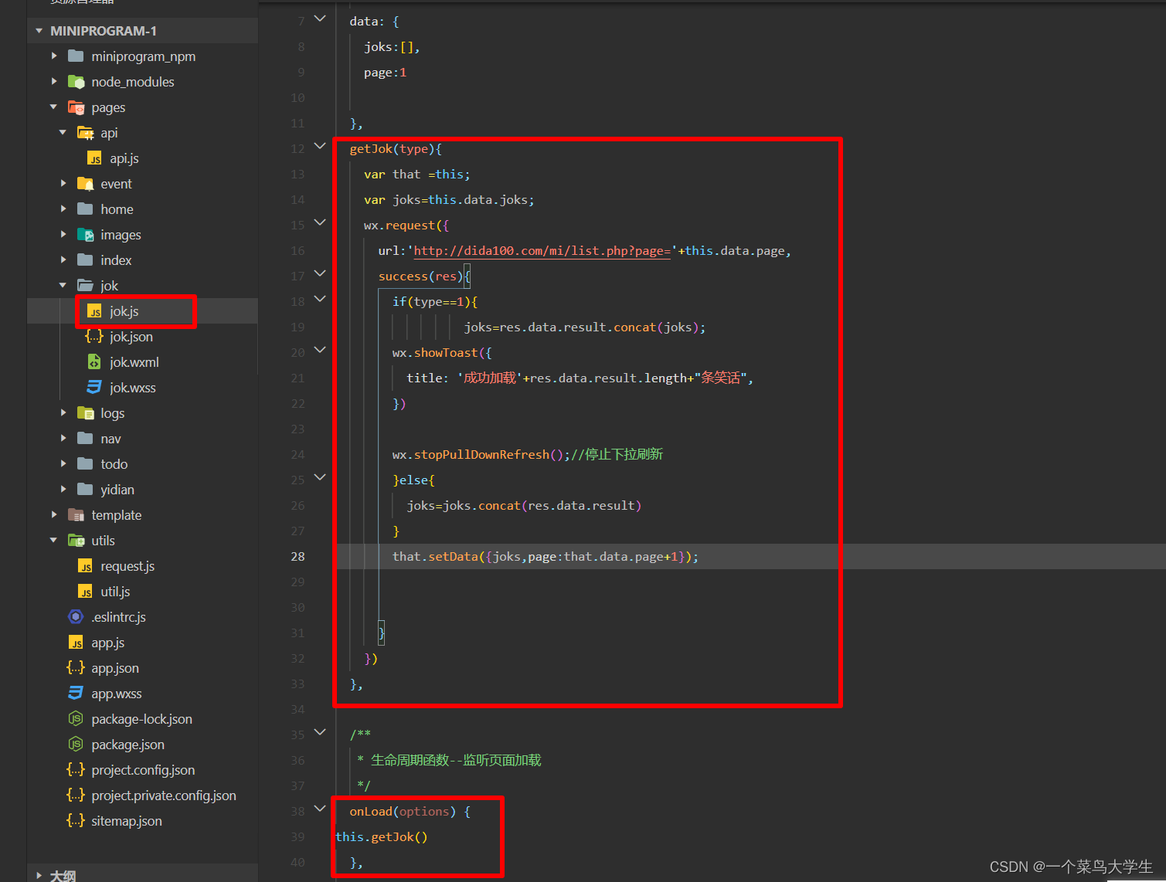
Task: Click the request.js file icon
Action: coord(85,566)
